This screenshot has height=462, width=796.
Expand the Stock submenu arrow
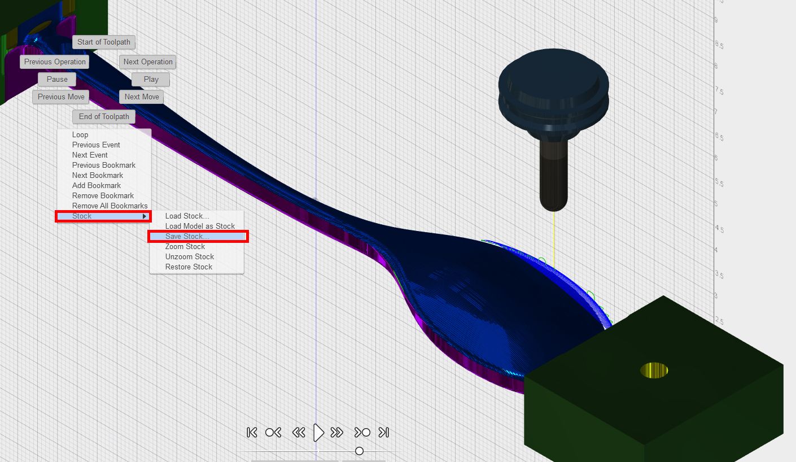[x=146, y=216]
